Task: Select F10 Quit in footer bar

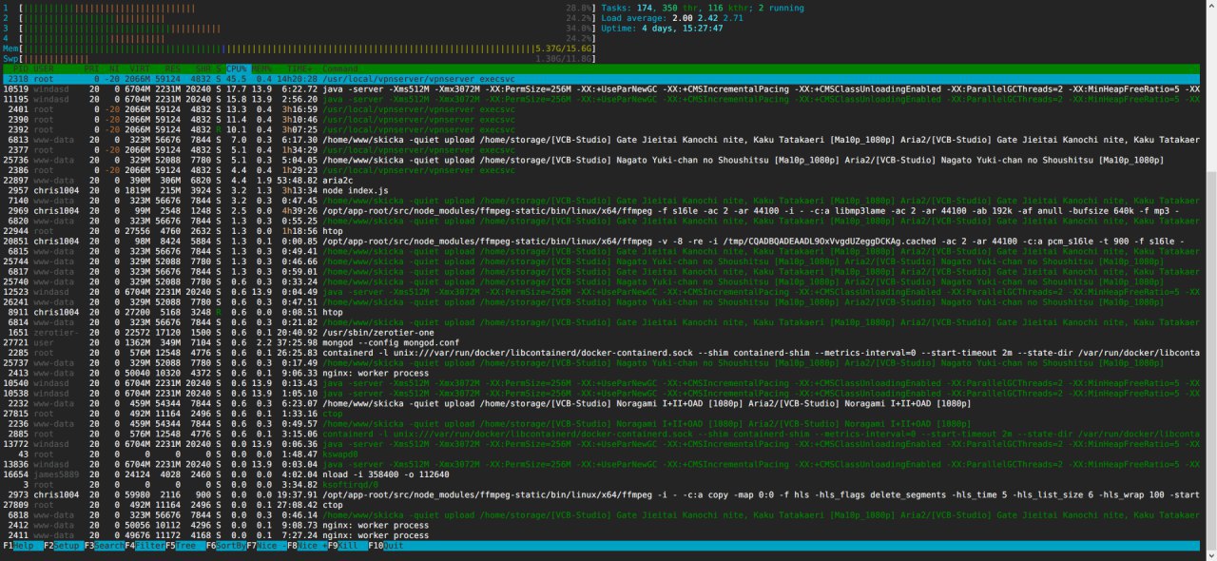Action: click(x=387, y=547)
